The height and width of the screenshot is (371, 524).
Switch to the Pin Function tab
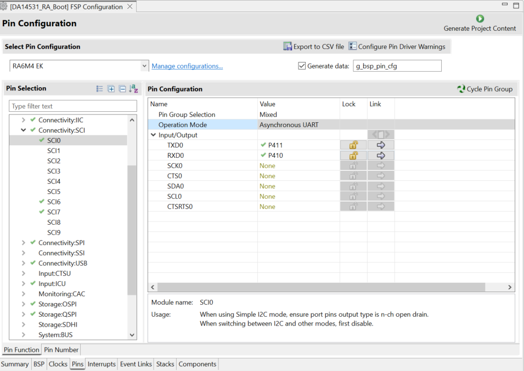[x=22, y=350]
